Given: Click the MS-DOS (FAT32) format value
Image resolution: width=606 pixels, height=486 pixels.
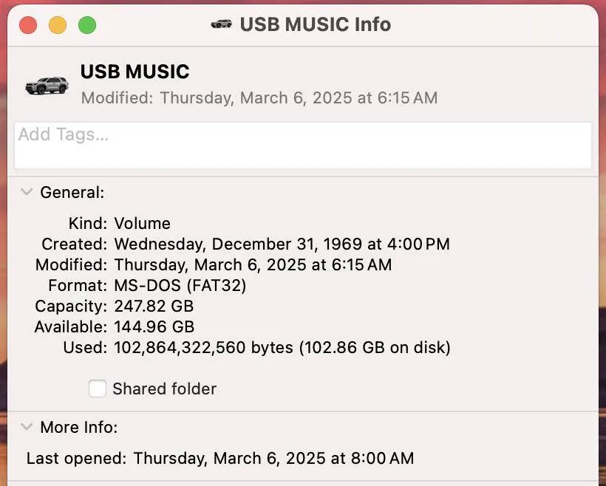Looking at the screenshot, I should click(x=180, y=285).
